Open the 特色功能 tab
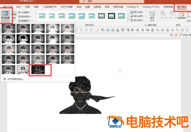 point(118,7)
